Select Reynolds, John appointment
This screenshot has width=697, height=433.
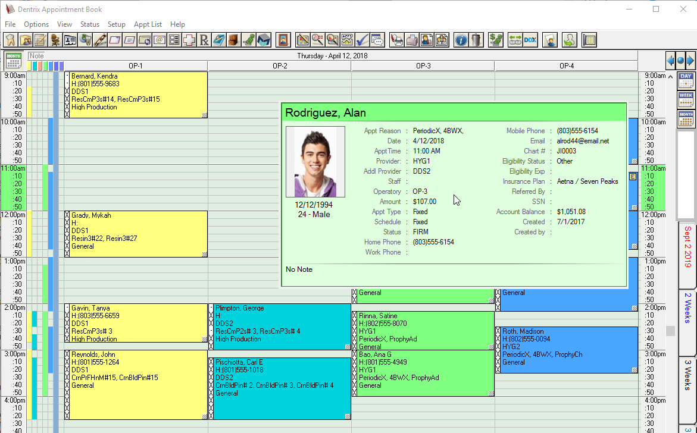(x=136, y=385)
